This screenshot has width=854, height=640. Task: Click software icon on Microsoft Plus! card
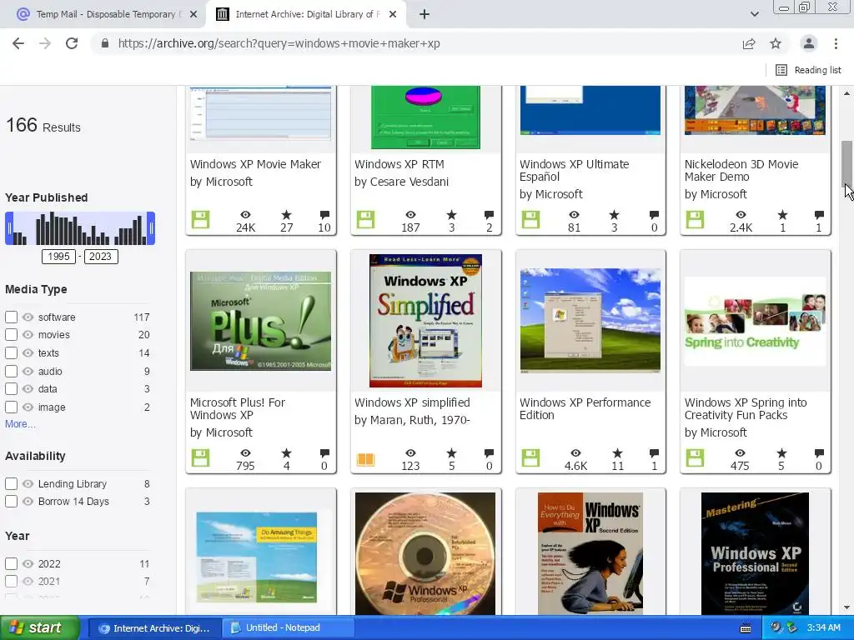click(200, 458)
